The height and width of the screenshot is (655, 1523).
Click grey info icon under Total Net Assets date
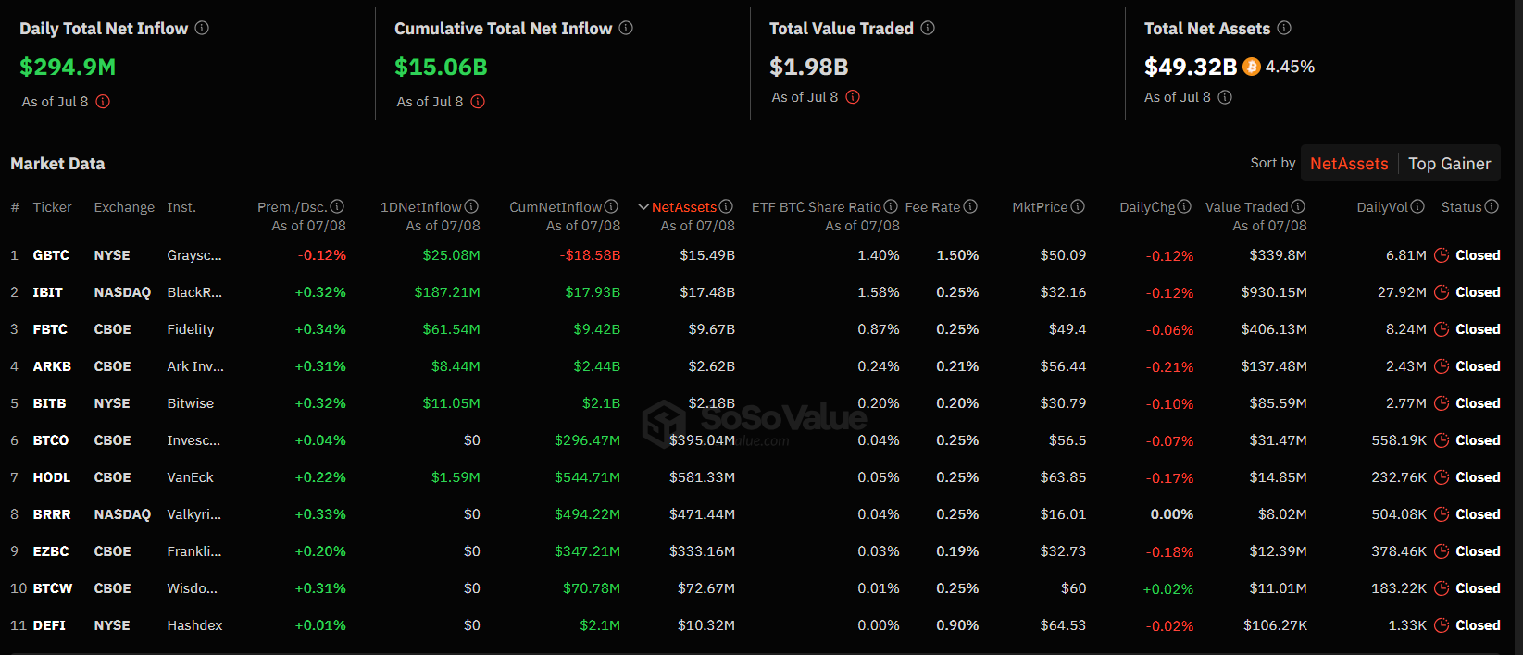click(1225, 97)
